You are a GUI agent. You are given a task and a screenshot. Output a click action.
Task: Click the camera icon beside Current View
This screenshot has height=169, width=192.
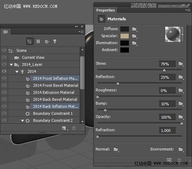pyautogui.click(x=16, y=58)
